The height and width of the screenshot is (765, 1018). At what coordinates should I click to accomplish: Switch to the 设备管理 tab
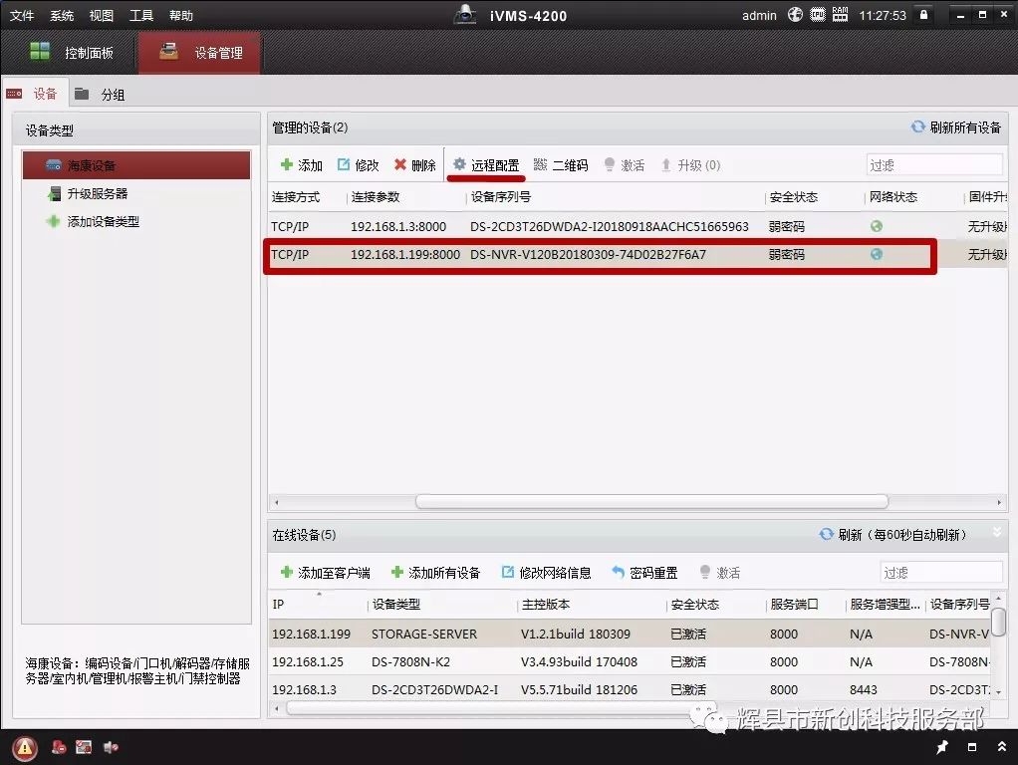(x=200, y=53)
